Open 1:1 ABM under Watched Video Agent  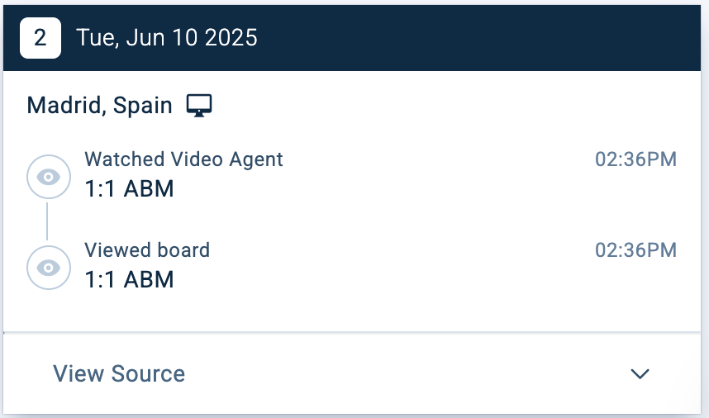(129, 189)
